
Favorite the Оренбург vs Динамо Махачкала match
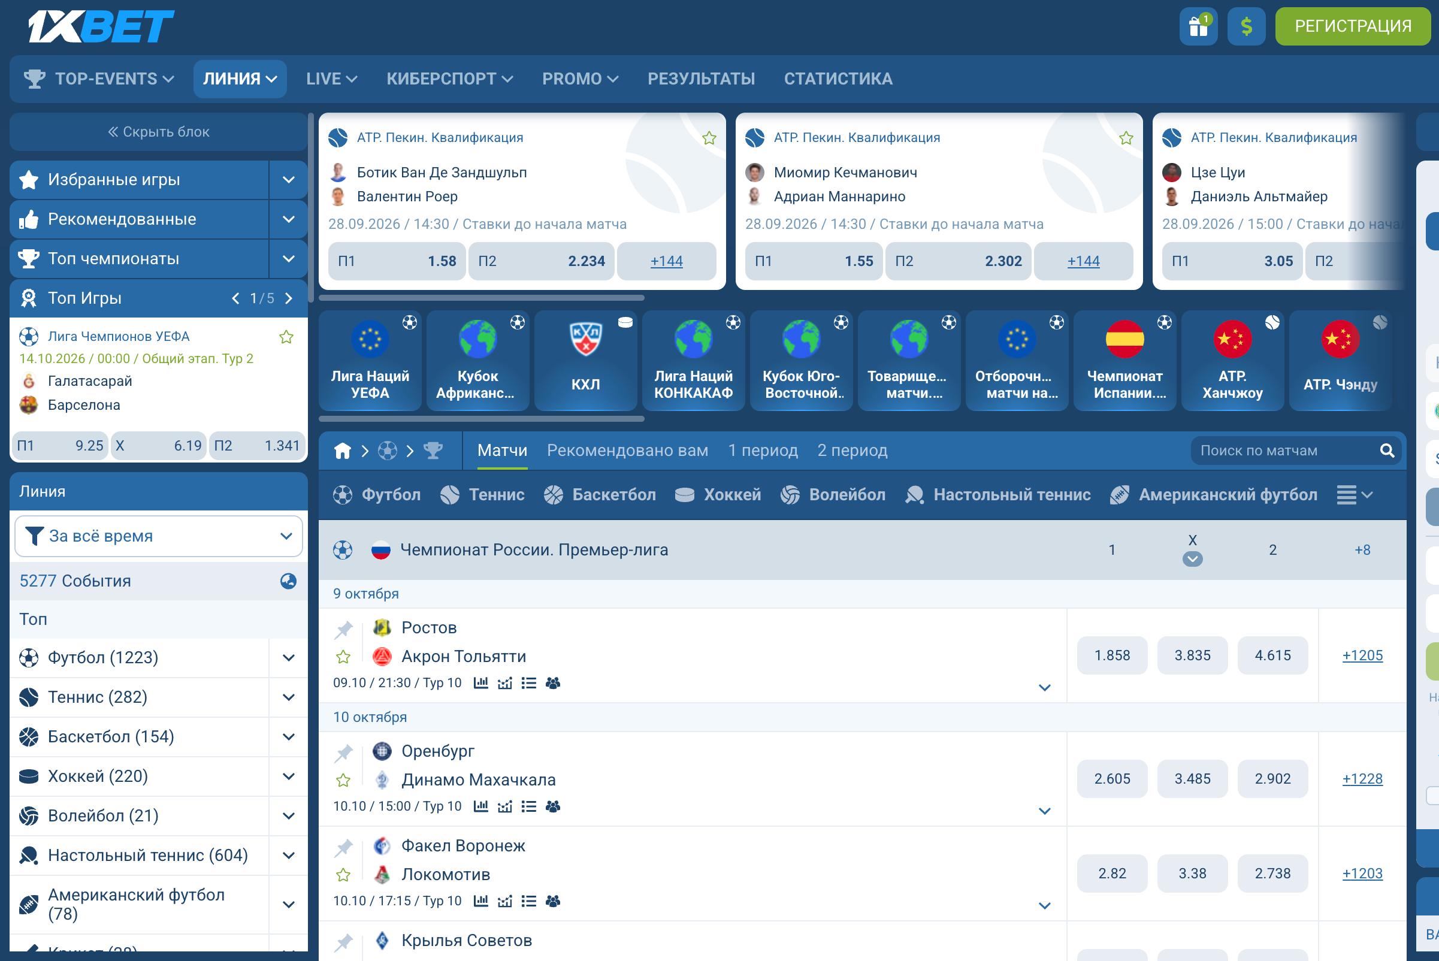[x=343, y=780]
